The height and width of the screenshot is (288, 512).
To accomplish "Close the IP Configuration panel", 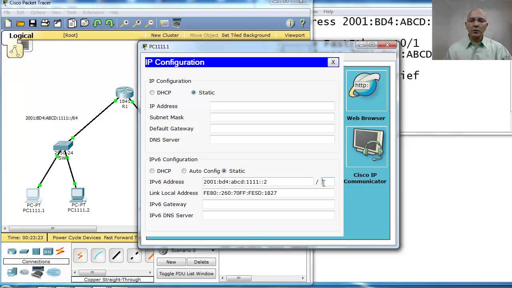I will [x=333, y=62].
